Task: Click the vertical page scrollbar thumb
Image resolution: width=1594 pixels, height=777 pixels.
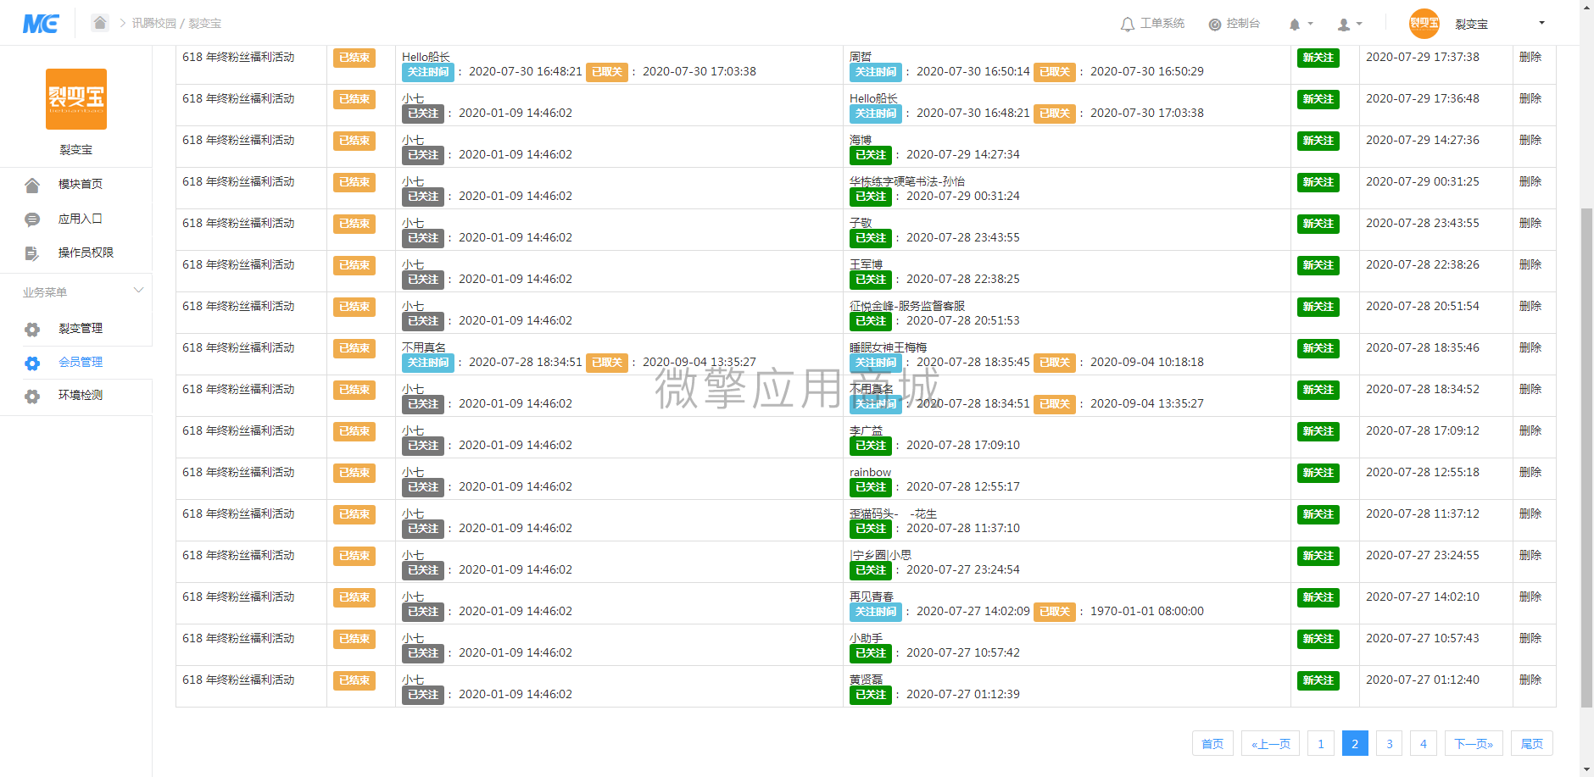Action: (x=1586, y=458)
